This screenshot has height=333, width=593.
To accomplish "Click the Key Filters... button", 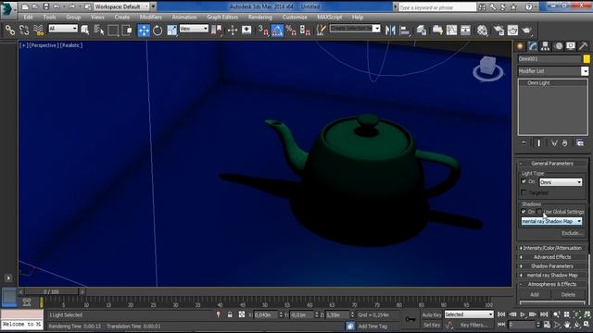I will (x=473, y=325).
